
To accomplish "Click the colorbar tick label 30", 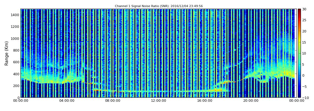I will [304, 9].
